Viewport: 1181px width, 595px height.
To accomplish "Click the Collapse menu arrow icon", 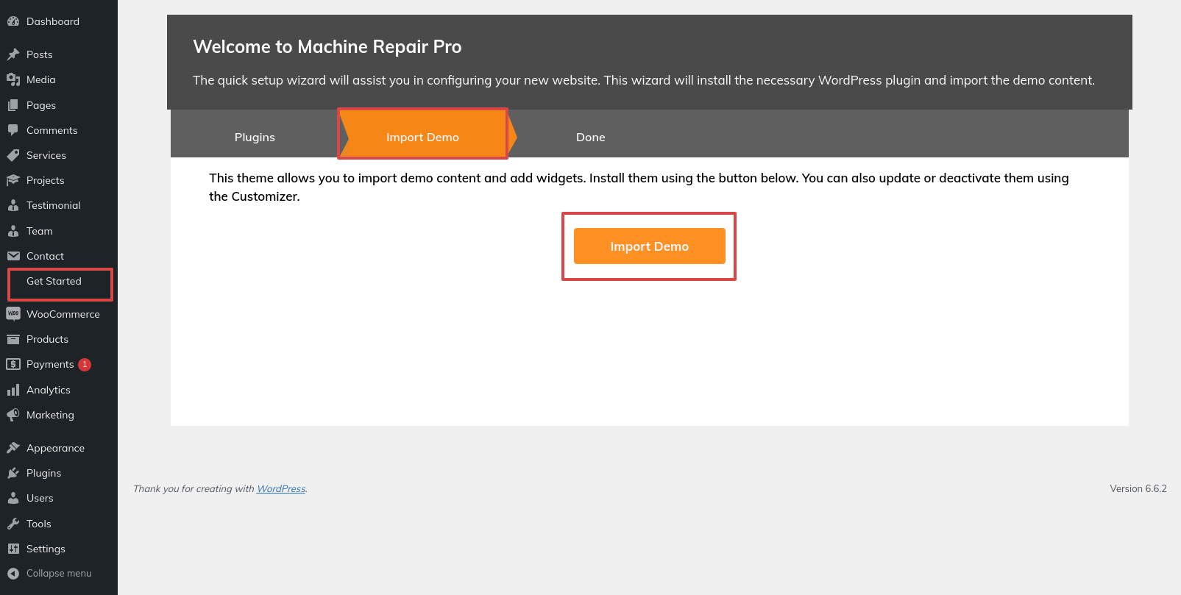I will click(x=13, y=574).
